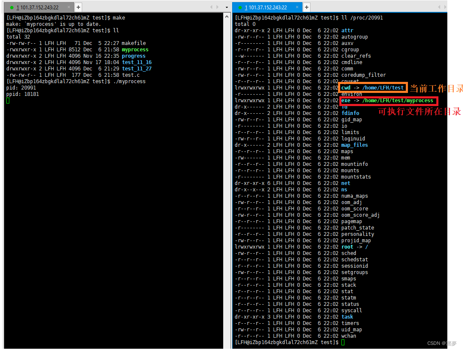Click the "syscall" entry
The width and height of the screenshot is (463, 350).
[x=352, y=311]
